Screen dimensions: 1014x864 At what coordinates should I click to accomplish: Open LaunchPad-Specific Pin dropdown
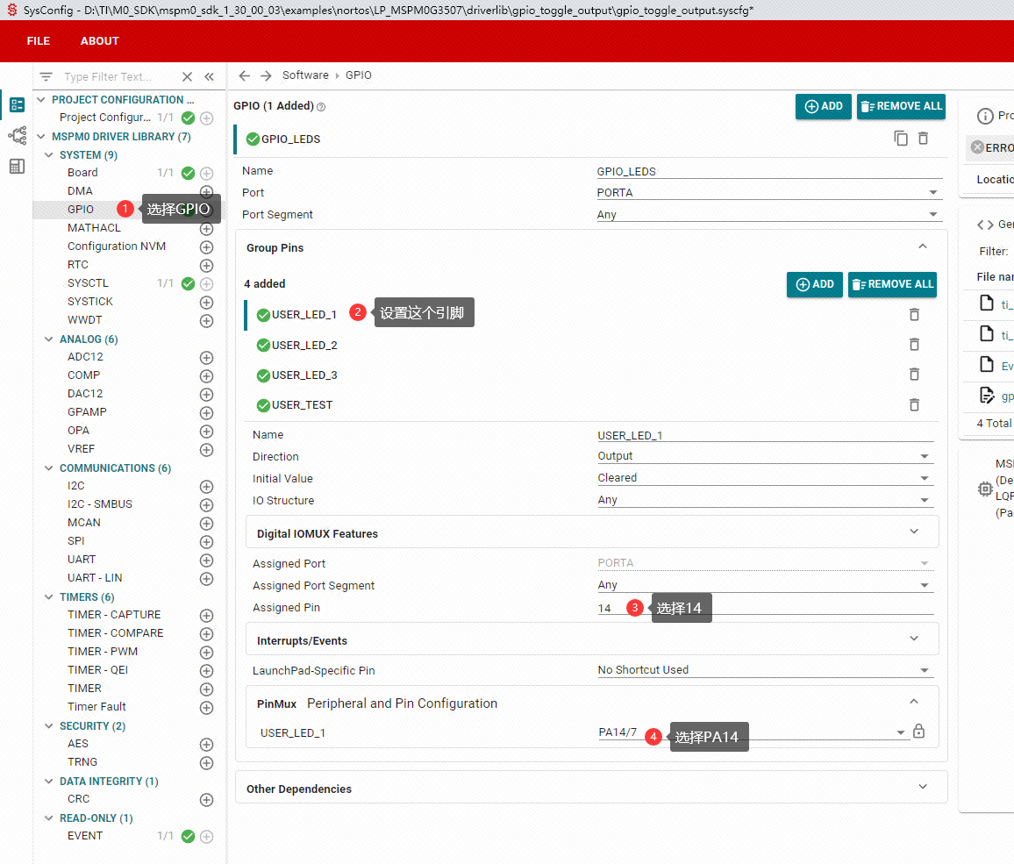pyautogui.click(x=765, y=670)
